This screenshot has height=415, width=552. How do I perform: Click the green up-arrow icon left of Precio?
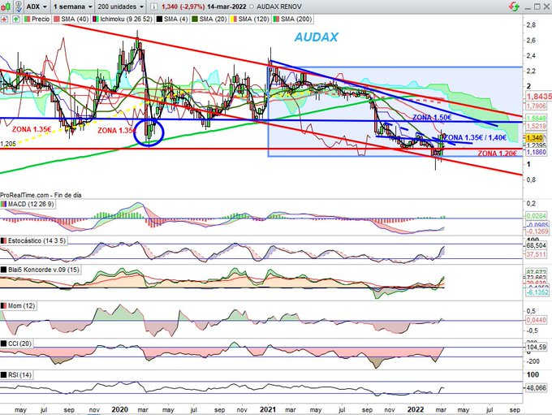(16, 19)
